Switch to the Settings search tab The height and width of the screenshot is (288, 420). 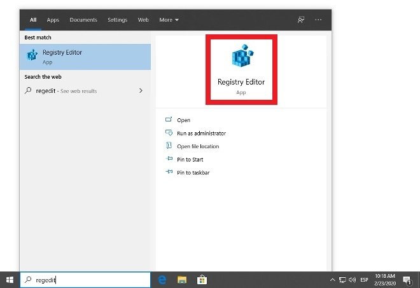pyautogui.click(x=117, y=20)
